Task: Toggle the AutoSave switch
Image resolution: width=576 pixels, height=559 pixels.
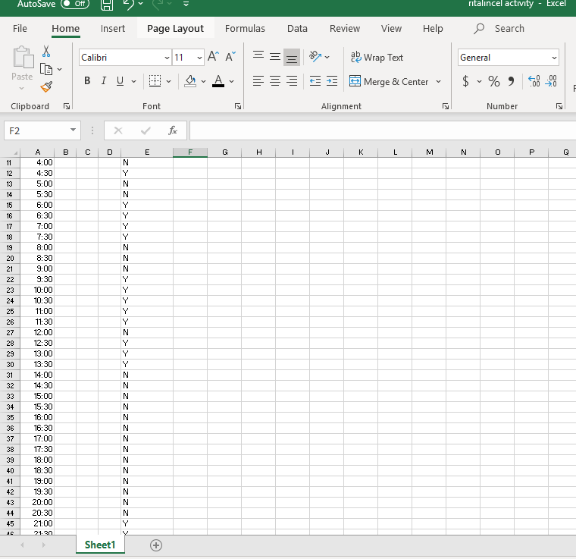Action: click(75, 4)
